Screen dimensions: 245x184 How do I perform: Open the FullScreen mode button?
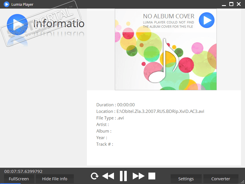click(x=19, y=179)
